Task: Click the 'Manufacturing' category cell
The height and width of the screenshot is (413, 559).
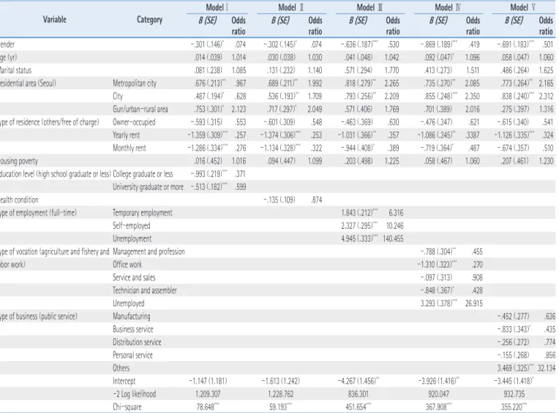Action: (x=131, y=317)
